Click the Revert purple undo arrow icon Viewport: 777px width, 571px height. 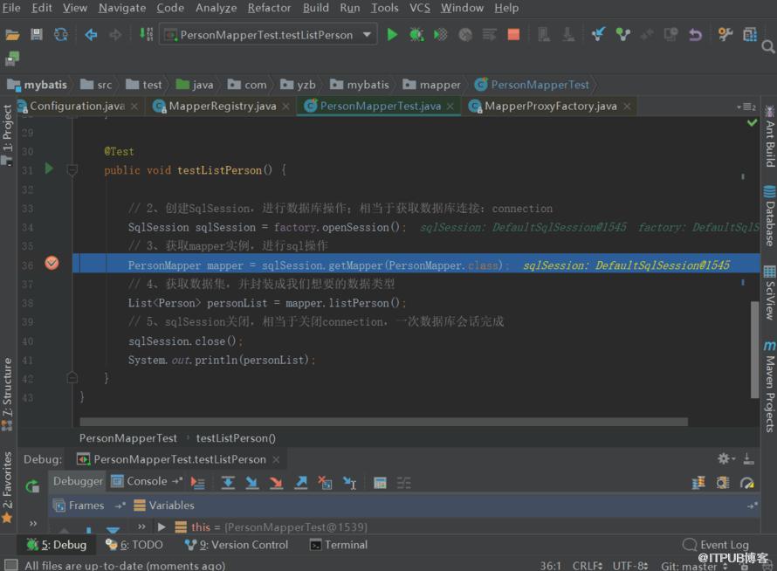(x=695, y=35)
